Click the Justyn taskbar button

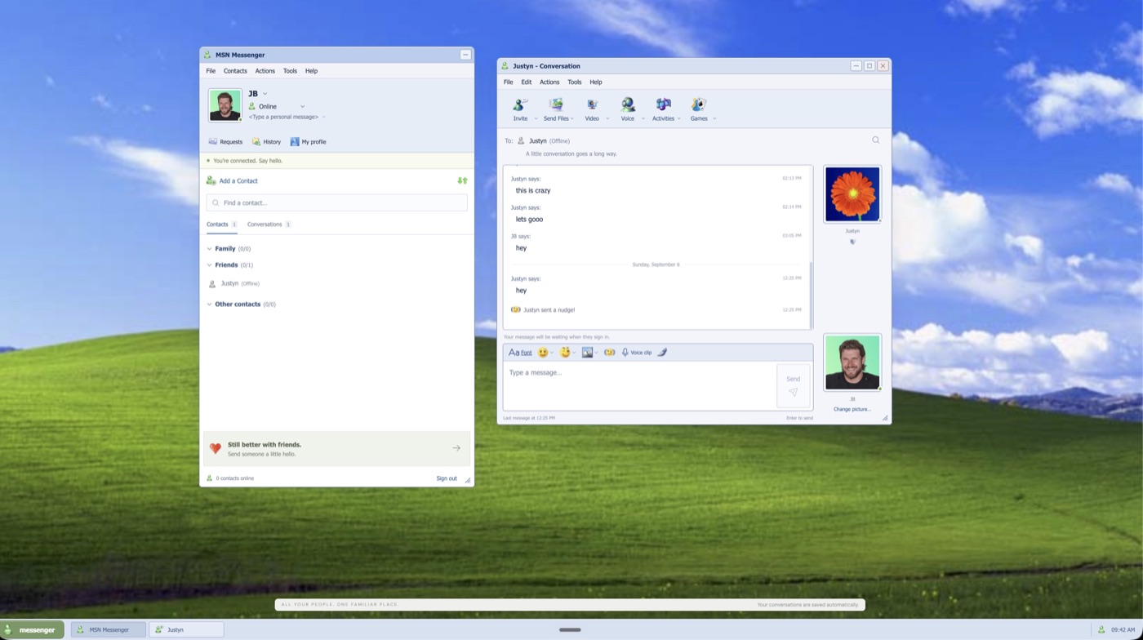click(186, 629)
